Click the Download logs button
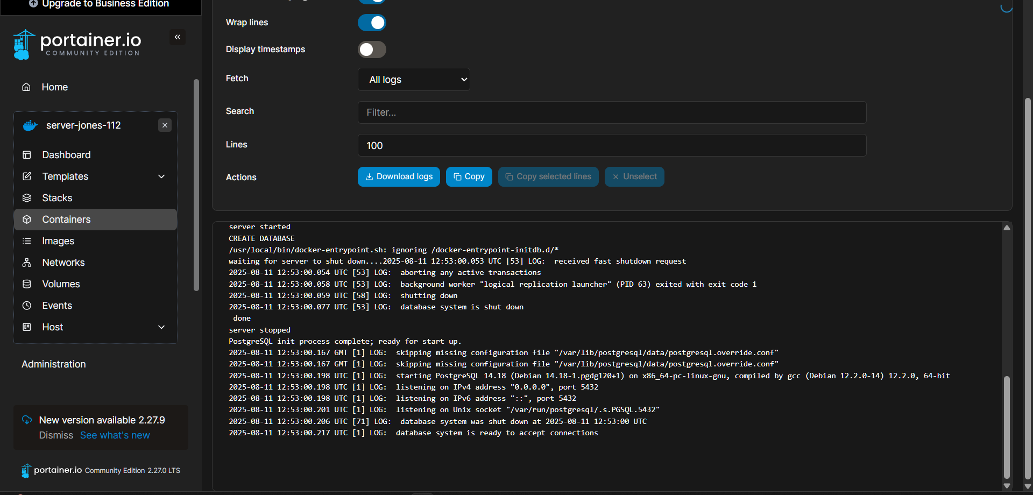This screenshot has width=1033, height=495. tap(399, 176)
